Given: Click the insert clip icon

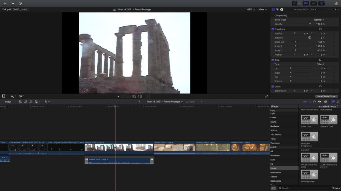Looking at the screenshot, I should 26,101.
